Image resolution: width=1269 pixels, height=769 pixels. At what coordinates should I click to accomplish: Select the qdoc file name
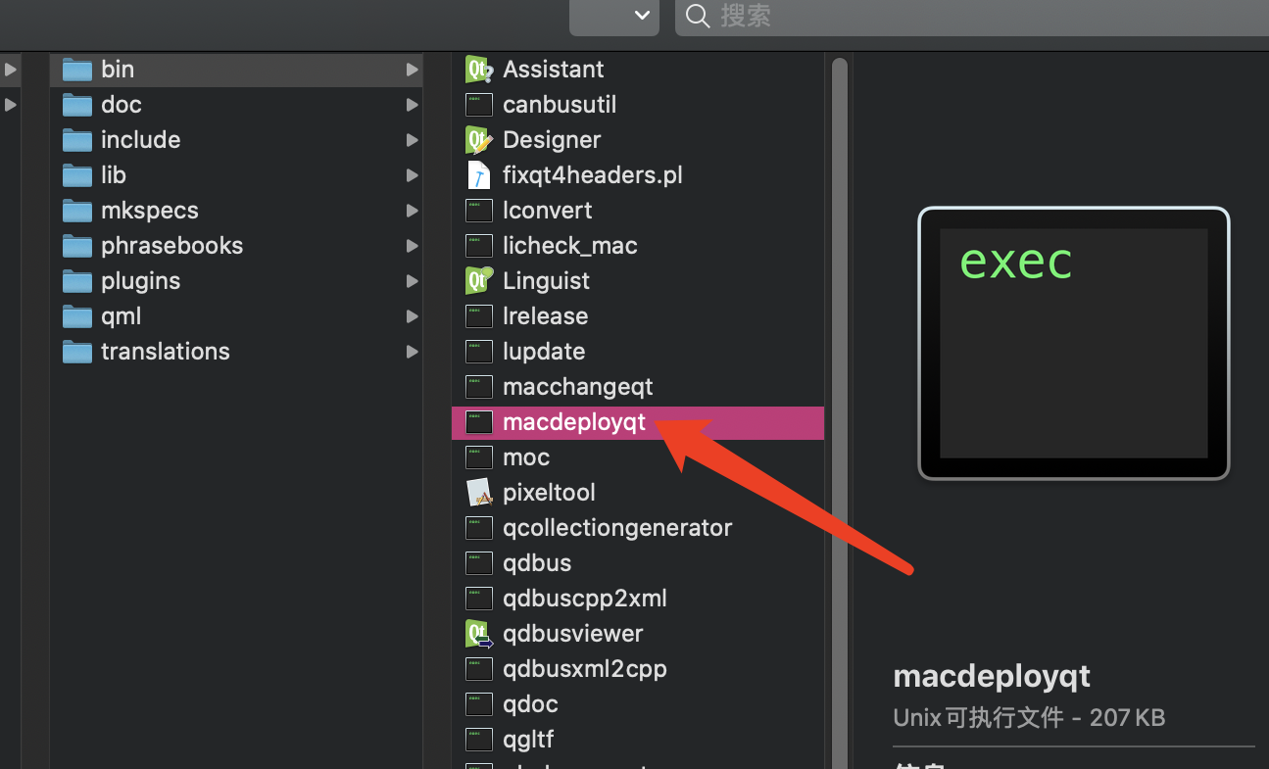tap(530, 704)
